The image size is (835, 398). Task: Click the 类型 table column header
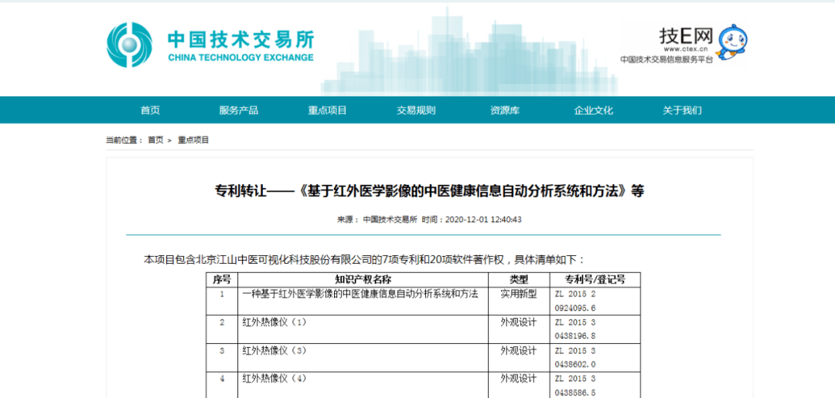pos(518,279)
